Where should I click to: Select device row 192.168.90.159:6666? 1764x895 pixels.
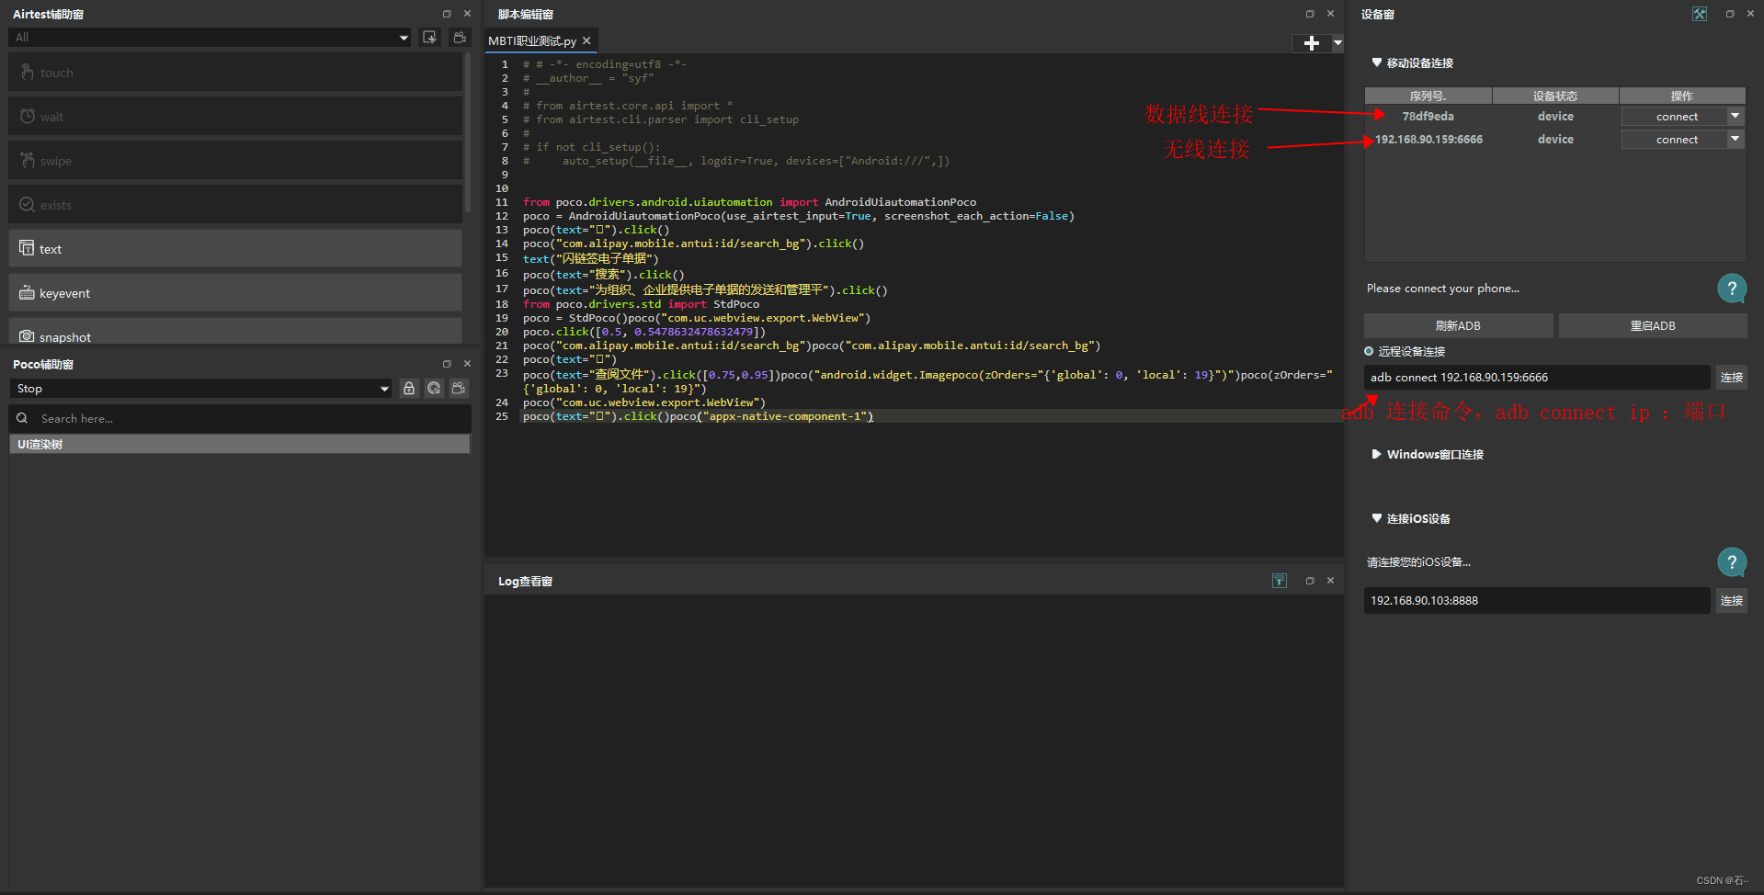click(x=1428, y=140)
